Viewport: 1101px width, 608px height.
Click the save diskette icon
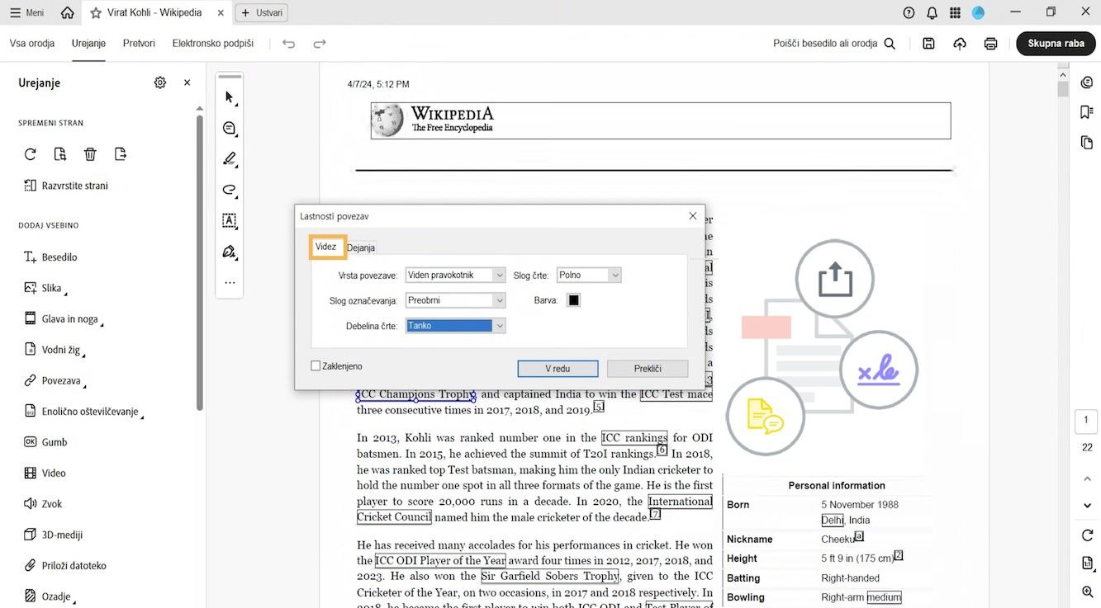point(928,44)
